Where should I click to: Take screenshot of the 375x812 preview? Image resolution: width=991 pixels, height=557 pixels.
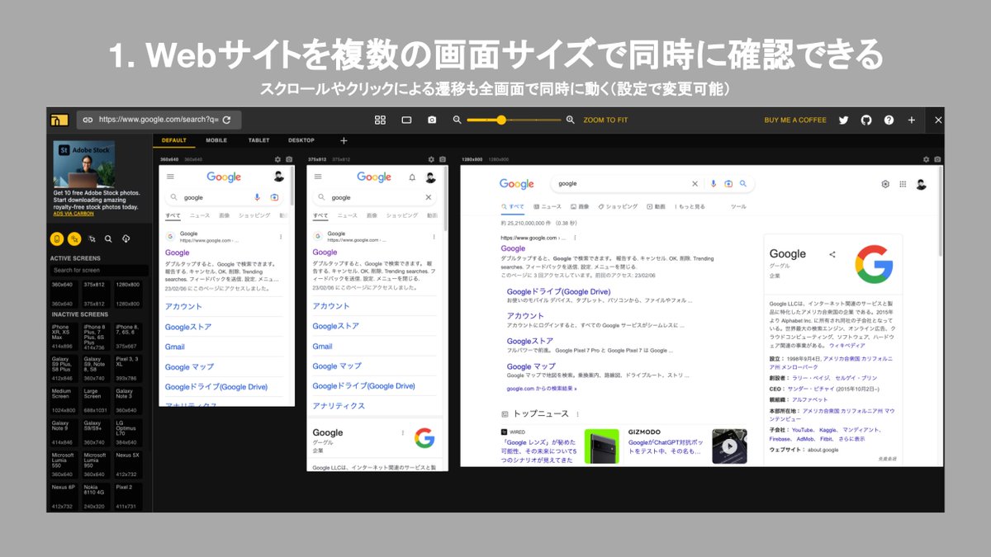pos(443,159)
